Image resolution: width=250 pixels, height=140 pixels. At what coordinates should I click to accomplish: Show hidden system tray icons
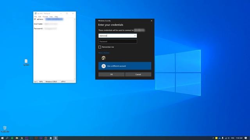click(x=213, y=138)
